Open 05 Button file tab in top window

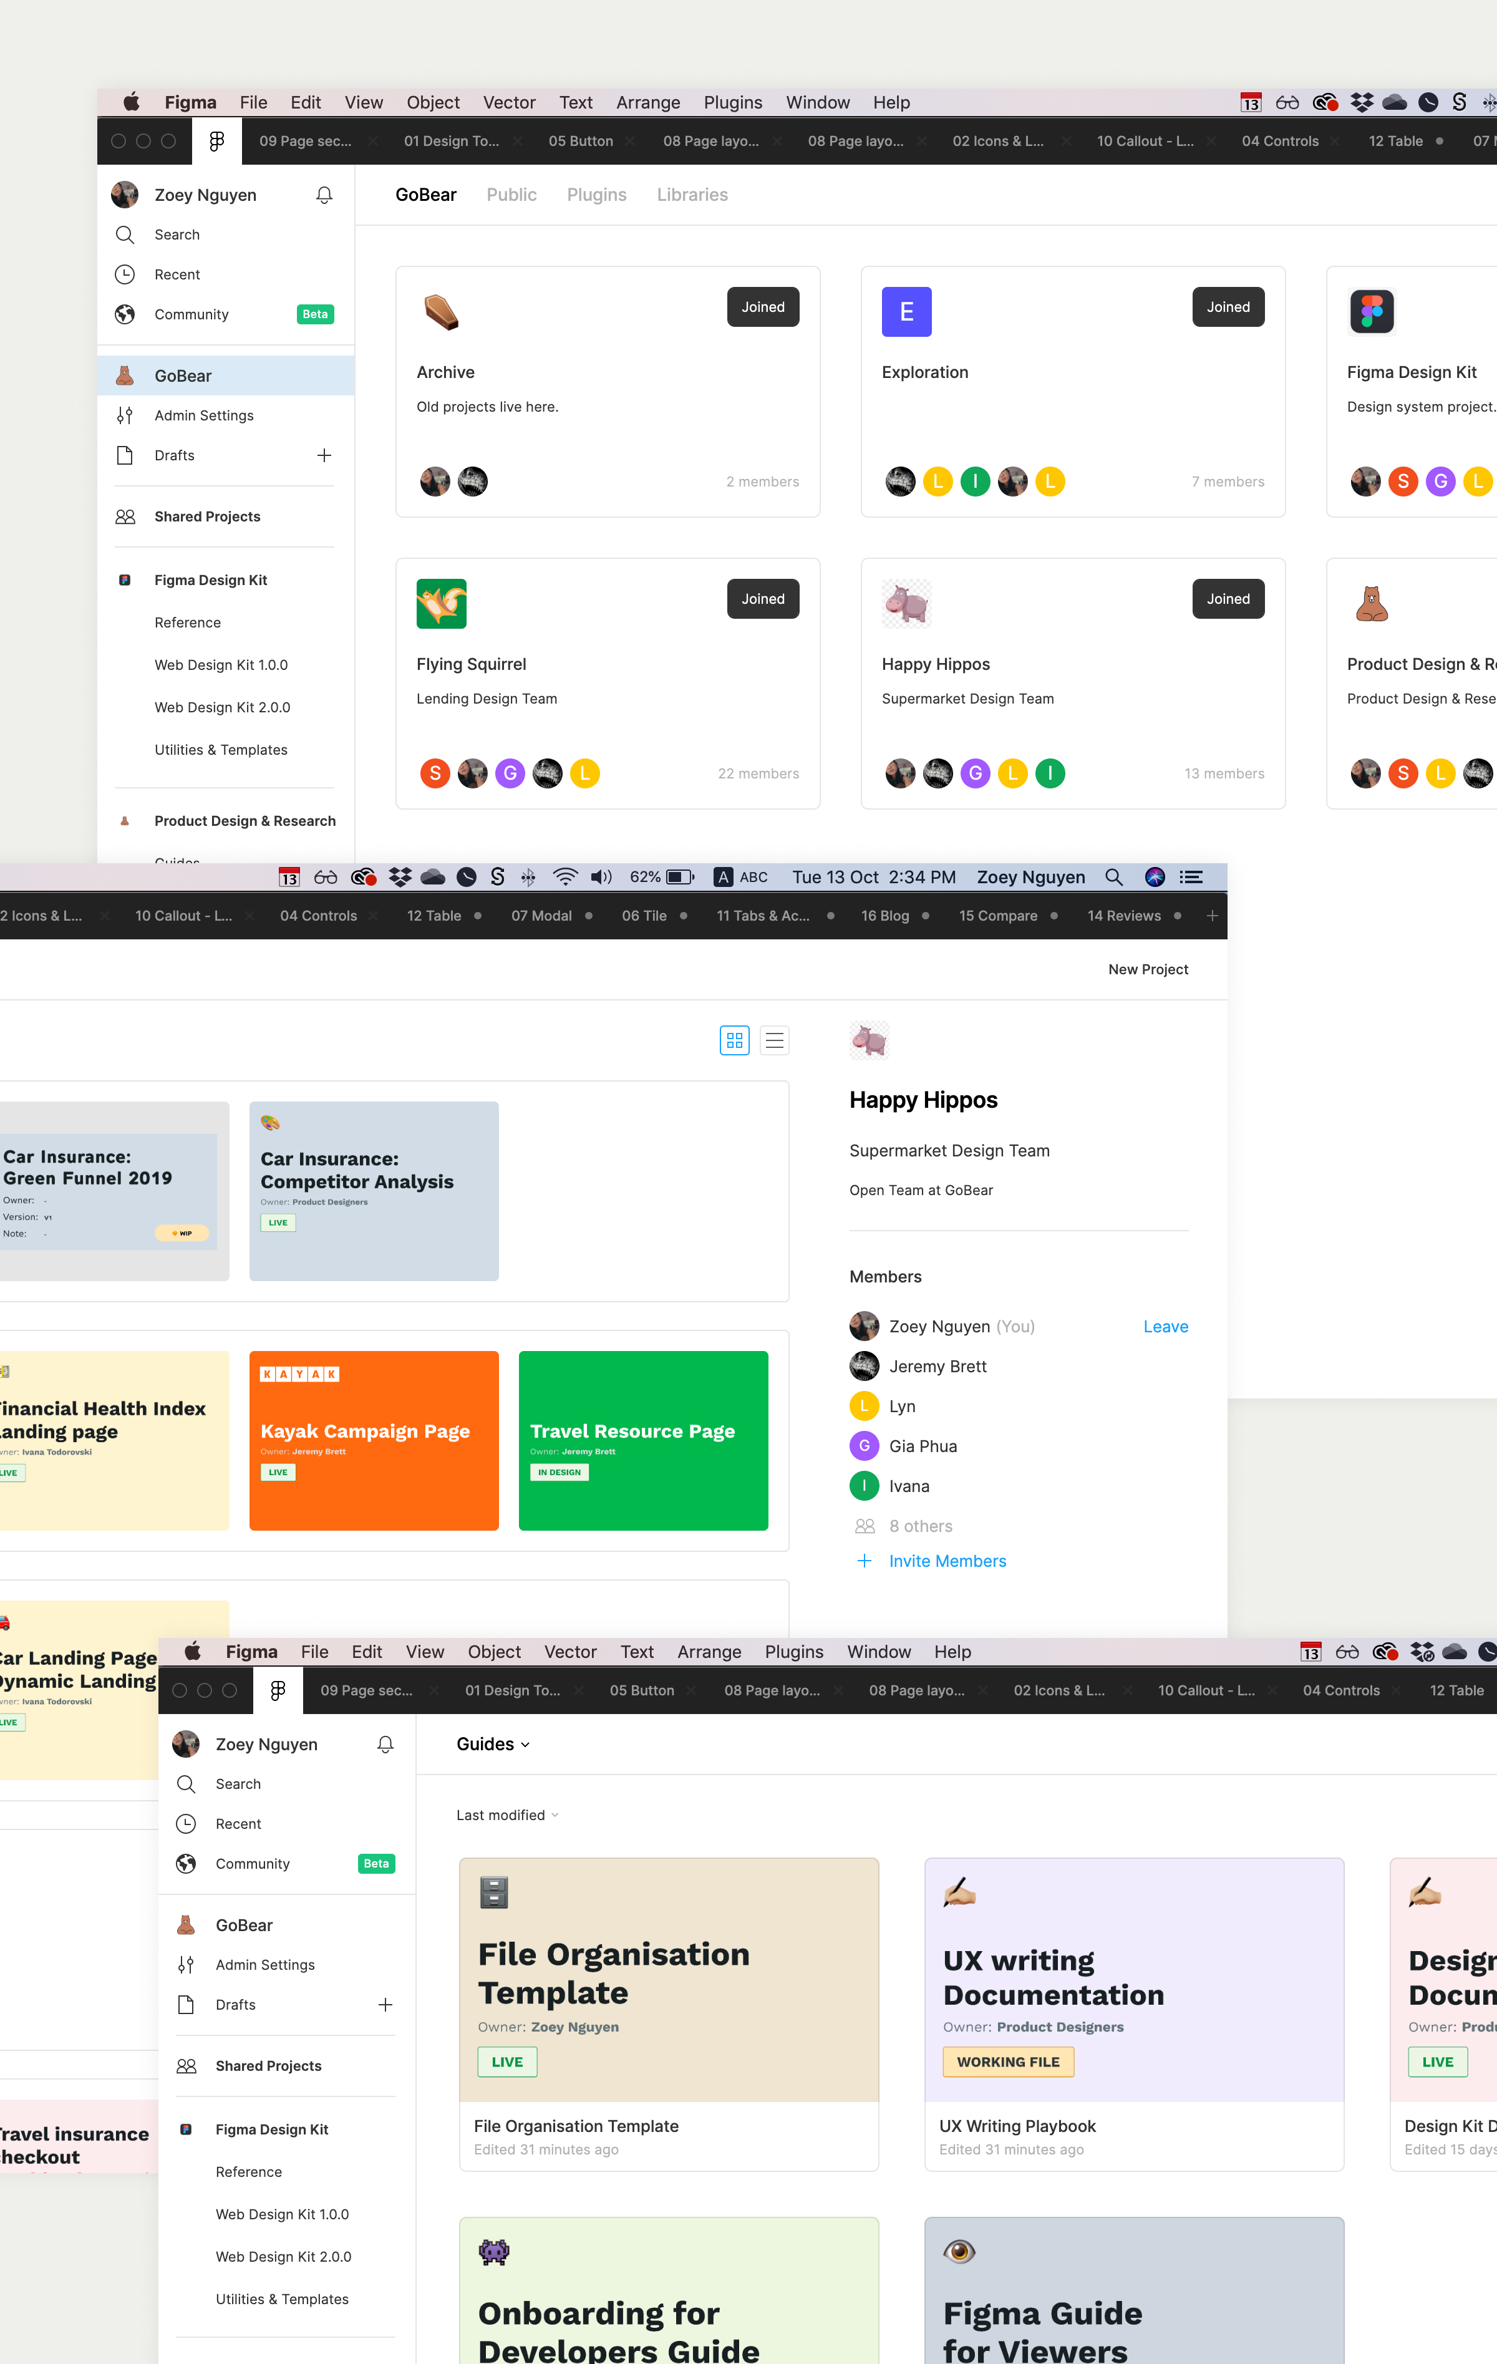[x=581, y=142]
